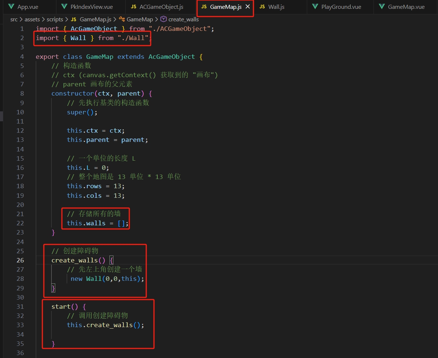Click the class symbol icon before GameMap breadcrumb
Viewport: 438px width, 358px height.
click(x=122, y=19)
